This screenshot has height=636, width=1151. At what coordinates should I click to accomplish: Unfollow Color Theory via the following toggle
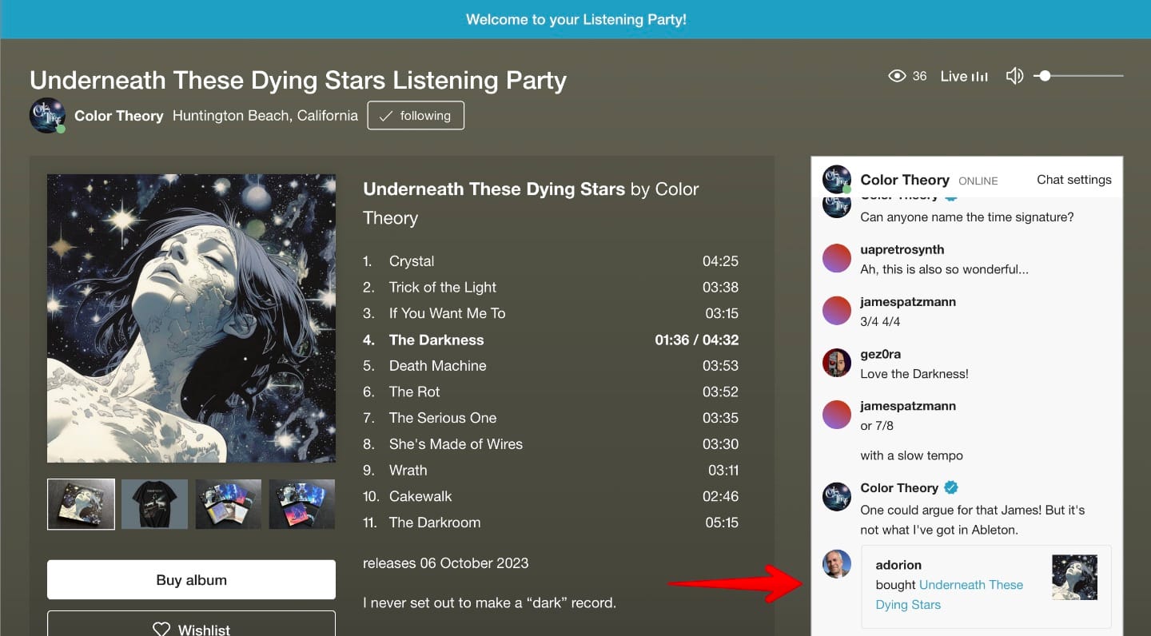416,115
